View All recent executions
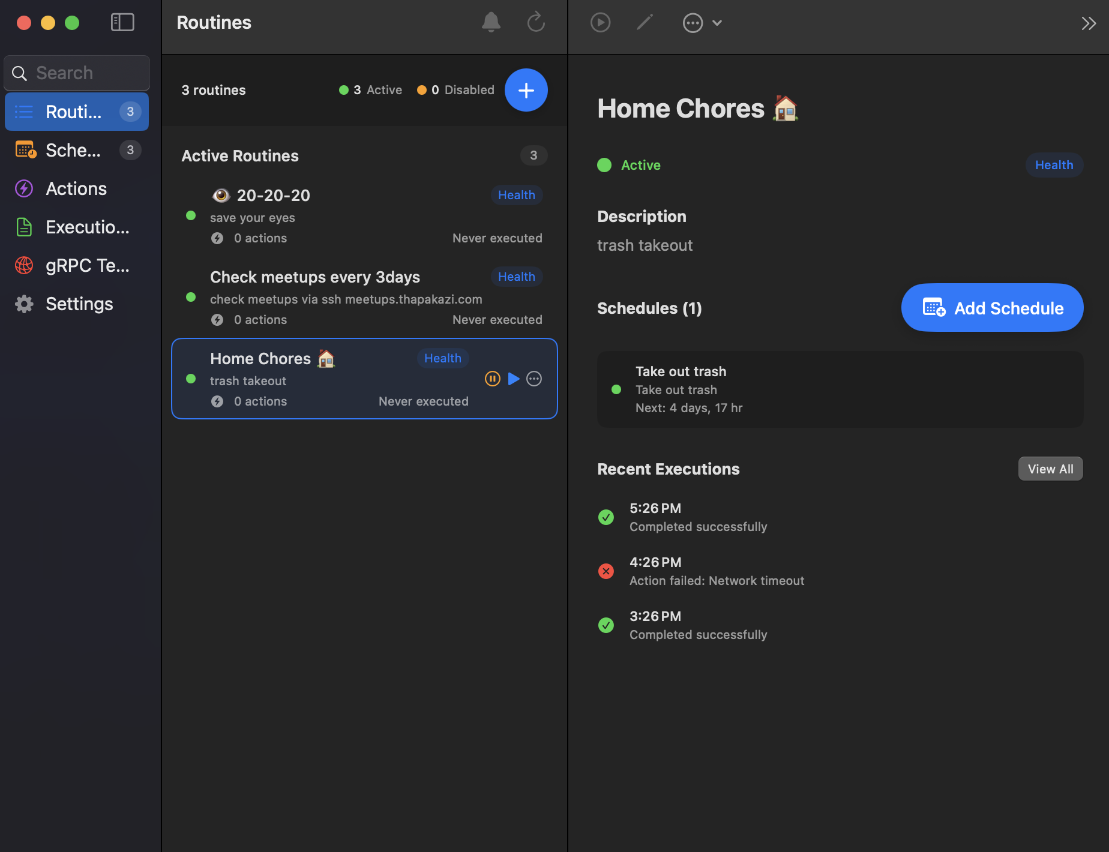The width and height of the screenshot is (1109, 852). [1050, 469]
